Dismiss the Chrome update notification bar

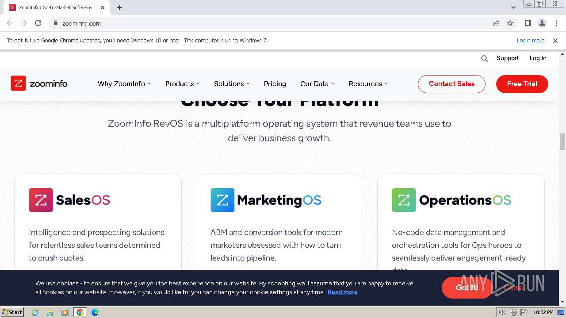(x=555, y=40)
